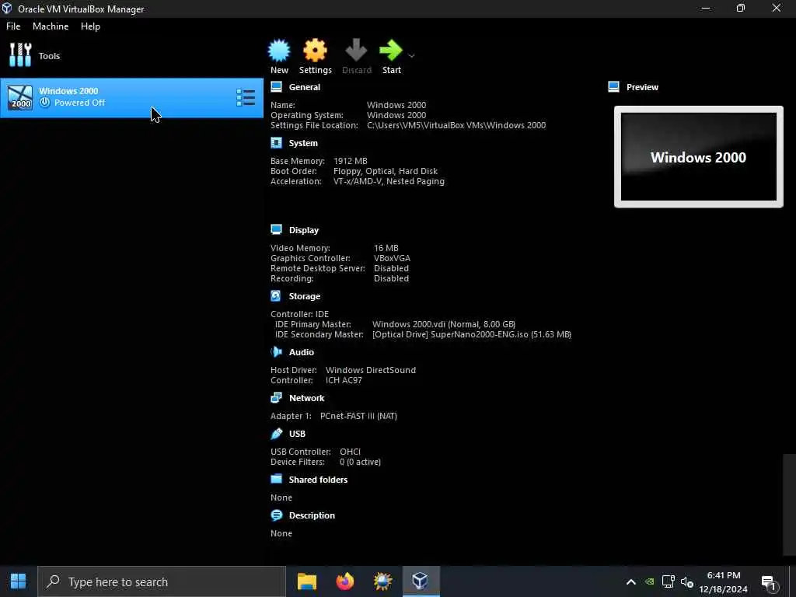Click the System section heading
This screenshot has height=597, width=796.
pos(303,143)
